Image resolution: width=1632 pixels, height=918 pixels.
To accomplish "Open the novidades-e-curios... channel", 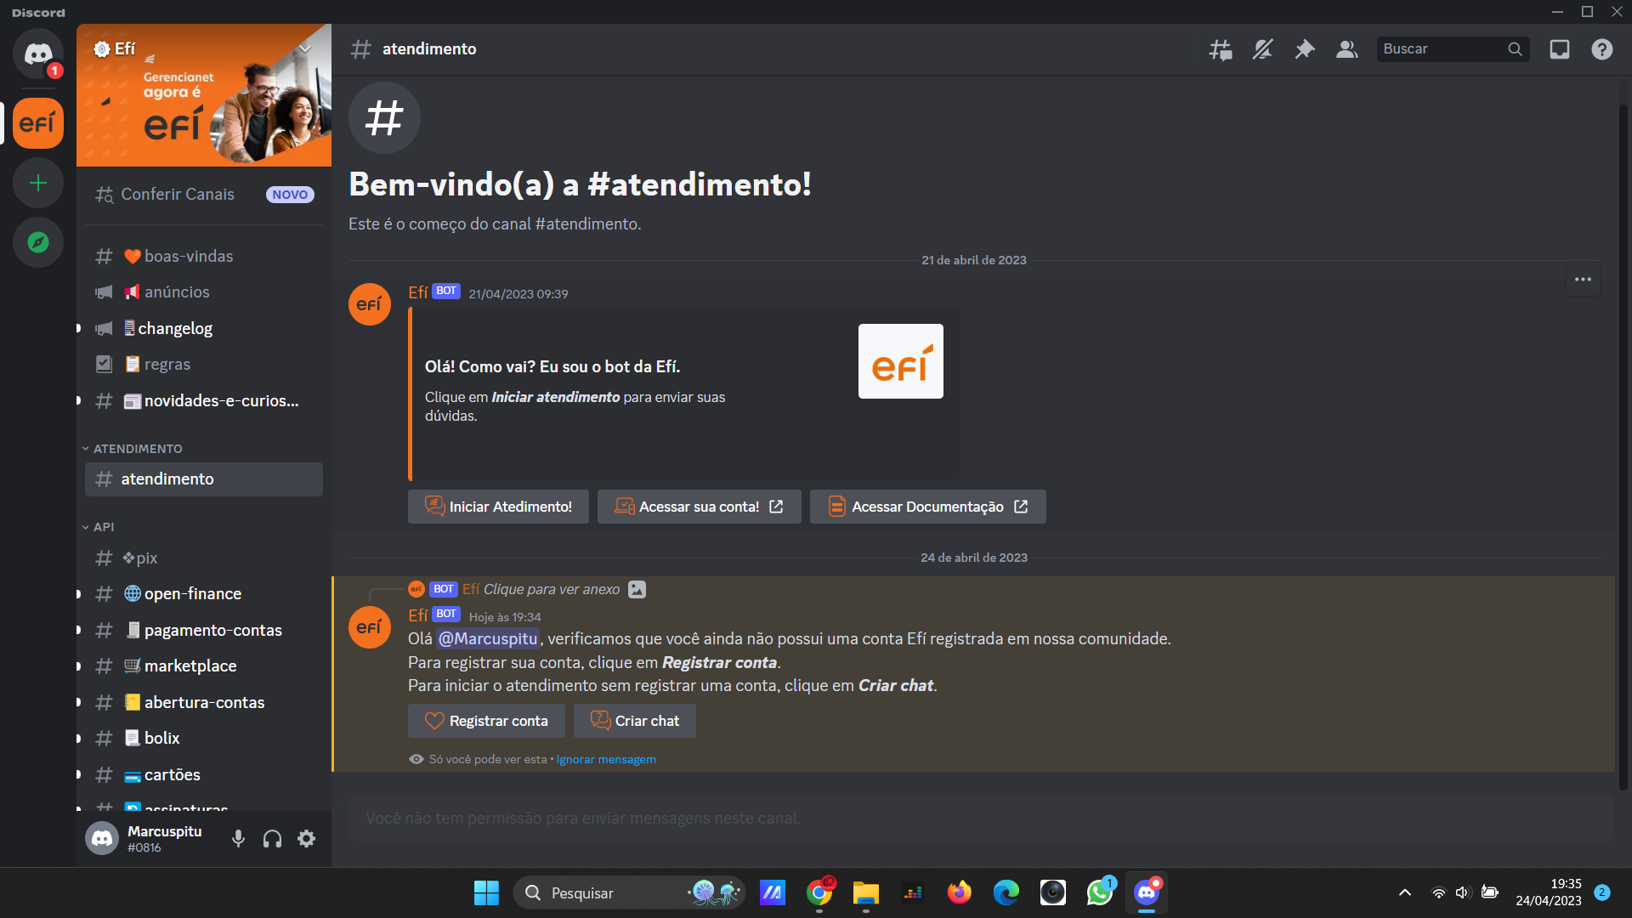I will tap(204, 401).
